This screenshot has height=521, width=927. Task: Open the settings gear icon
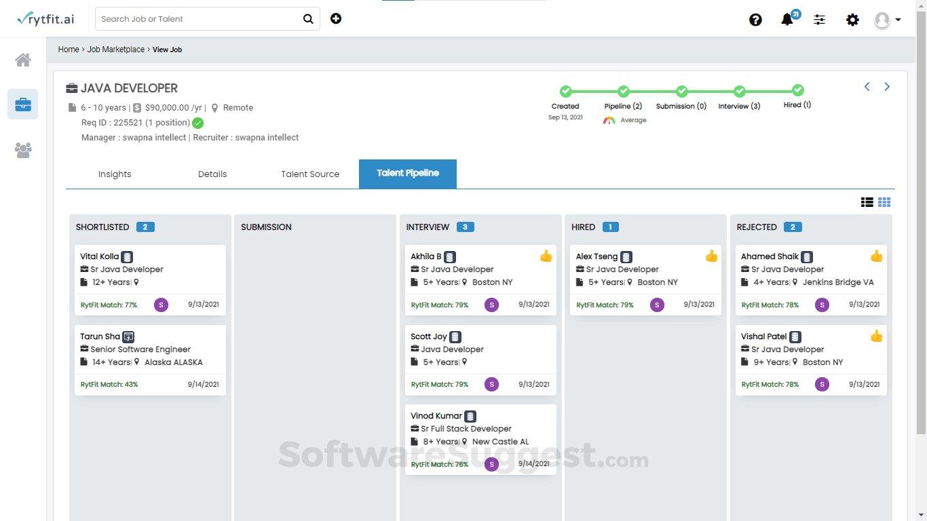(x=852, y=20)
